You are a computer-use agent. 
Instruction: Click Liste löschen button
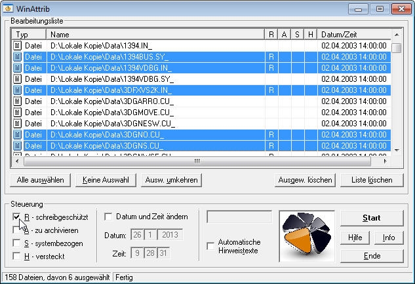click(372, 180)
